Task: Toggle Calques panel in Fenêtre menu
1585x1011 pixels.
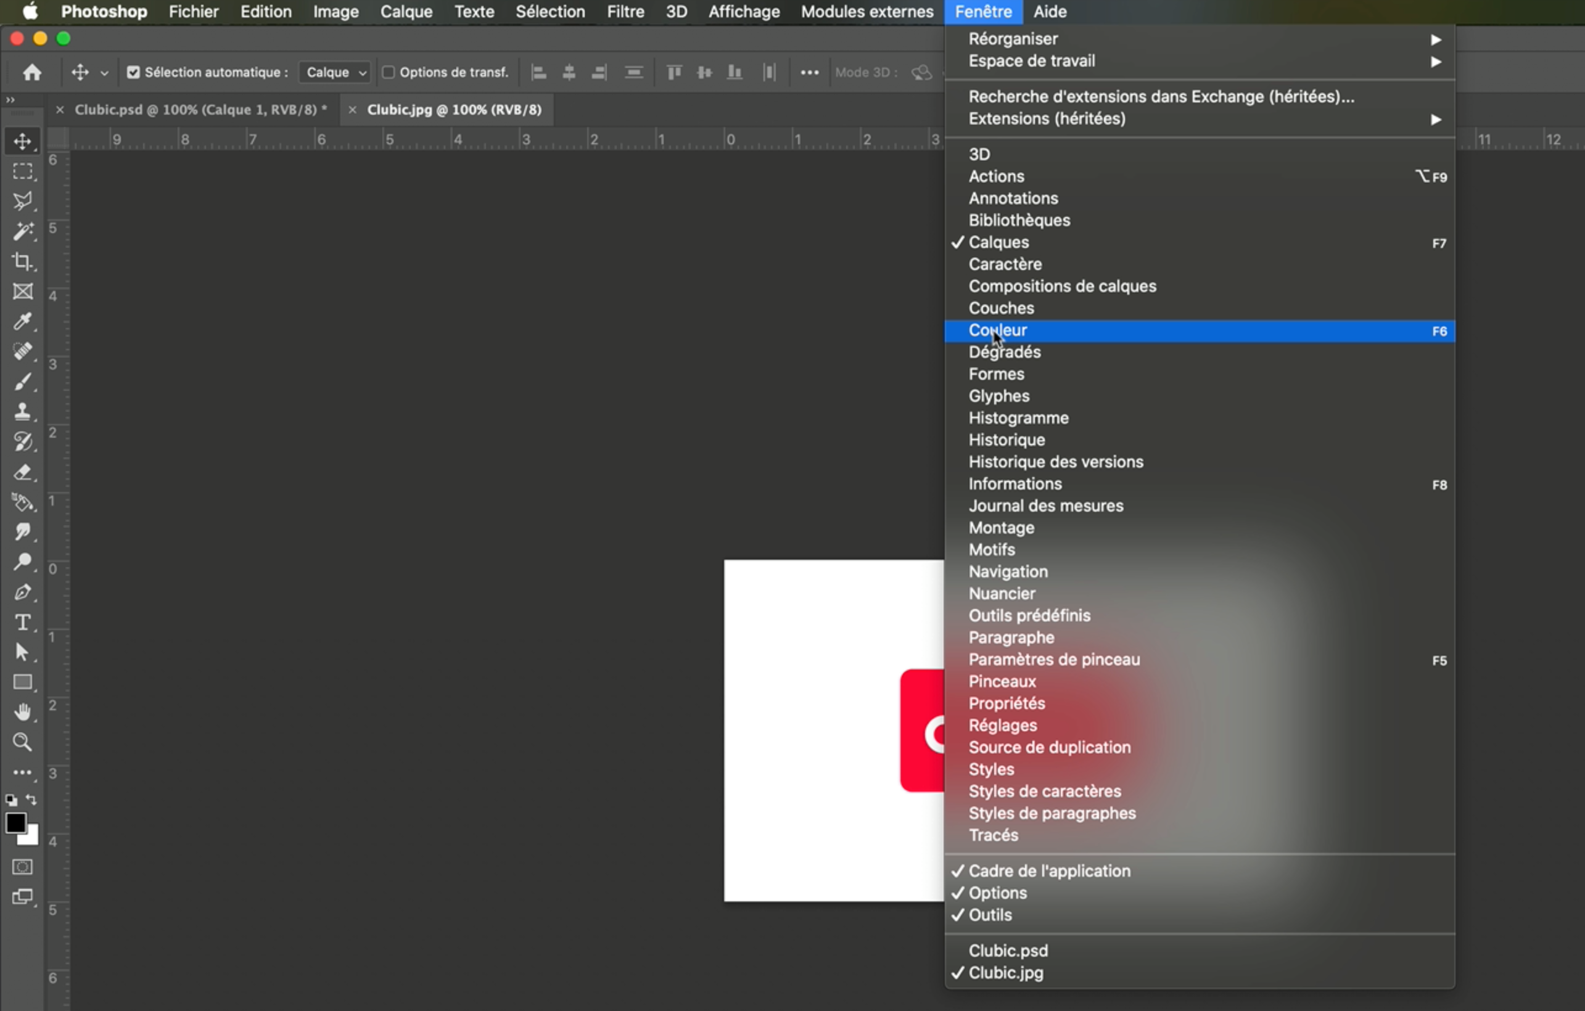Action: tap(998, 242)
